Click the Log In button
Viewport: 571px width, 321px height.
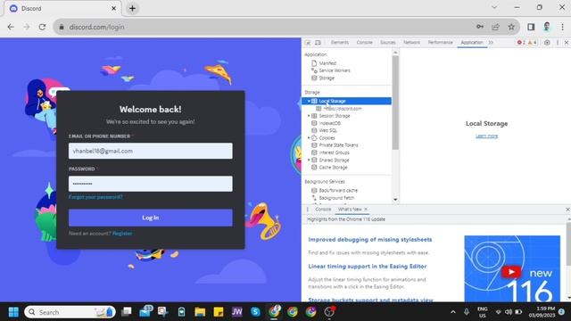coord(151,218)
